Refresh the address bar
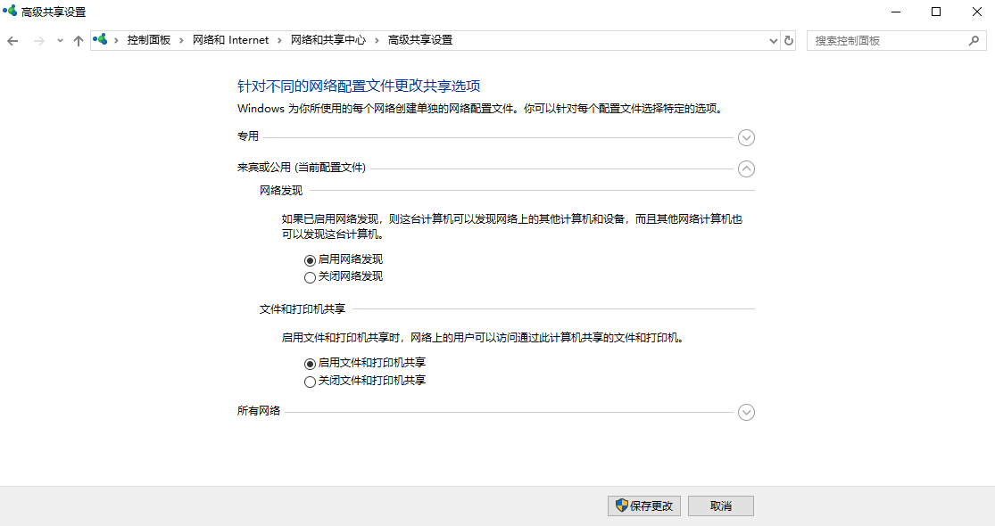995x526 pixels. coord(789,40)
